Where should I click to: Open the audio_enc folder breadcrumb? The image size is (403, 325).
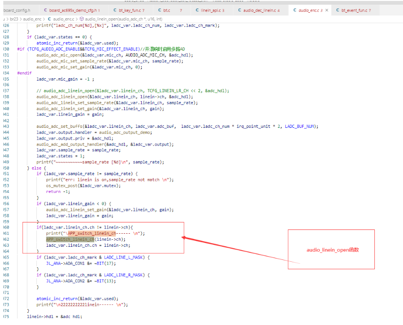point(32,19)
